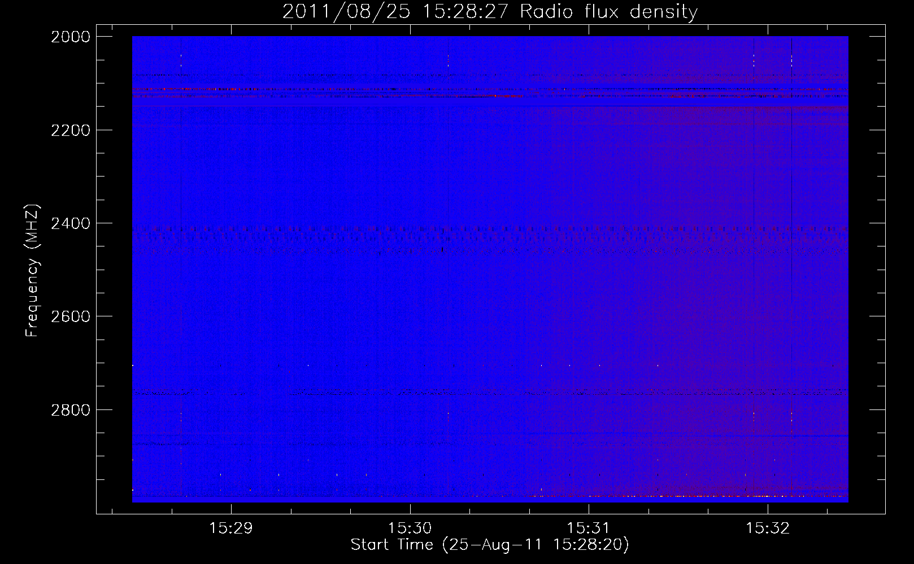Click the 15:31 time axis label
The width and height of the screenshot is (914, 564).
(x=589, y=528)
